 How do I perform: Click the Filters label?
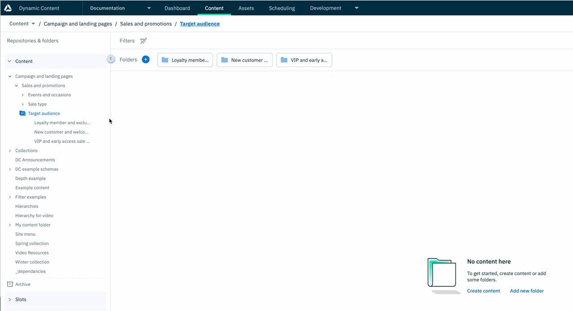[x=127, y=41]
